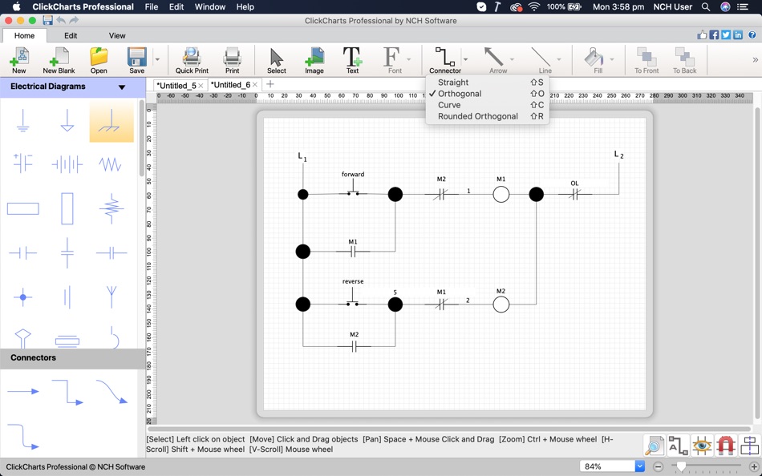Add a new document tab with plus
The height and width of the screenshot is (476, 762).
(270, 84)
